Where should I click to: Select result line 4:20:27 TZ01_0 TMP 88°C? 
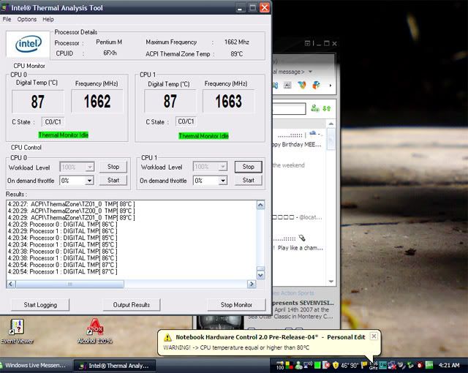(72, 204)
